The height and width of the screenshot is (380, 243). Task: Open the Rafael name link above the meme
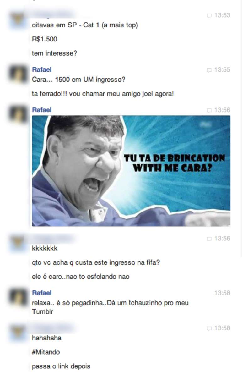click(x=42, y=110)
